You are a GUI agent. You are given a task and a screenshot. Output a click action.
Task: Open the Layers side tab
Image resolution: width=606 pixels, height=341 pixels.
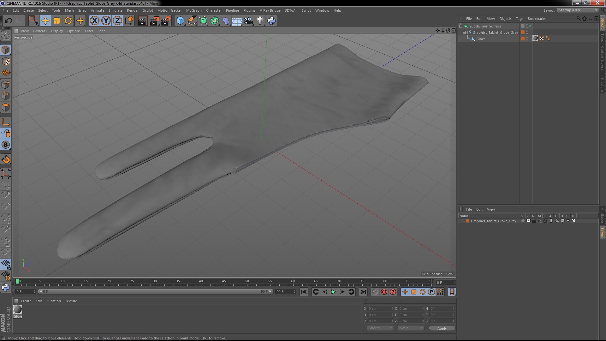tap(602, 233)
